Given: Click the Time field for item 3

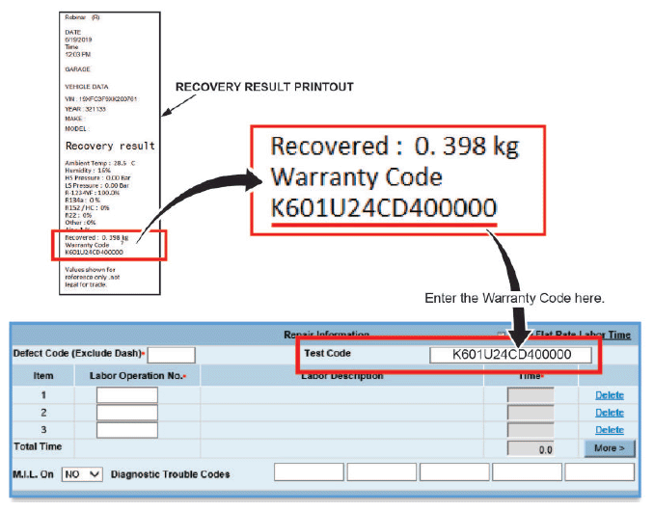Looking at the screenshot, I should pyautogui.click(x=531, y=430).
